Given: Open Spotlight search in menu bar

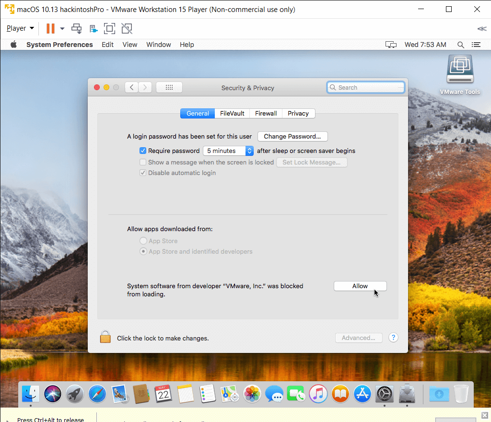Looking at the screenshot, I should click(461, 45).
